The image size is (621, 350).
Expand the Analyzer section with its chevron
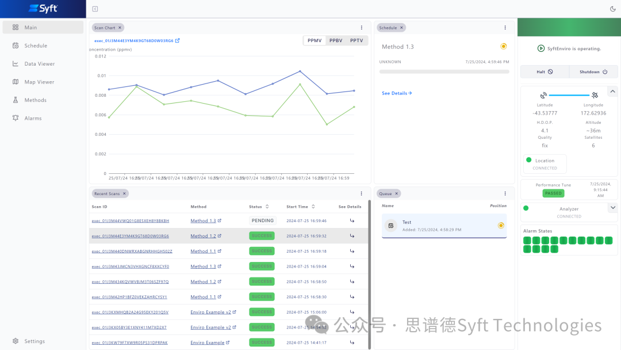click(x=613, y=208)
